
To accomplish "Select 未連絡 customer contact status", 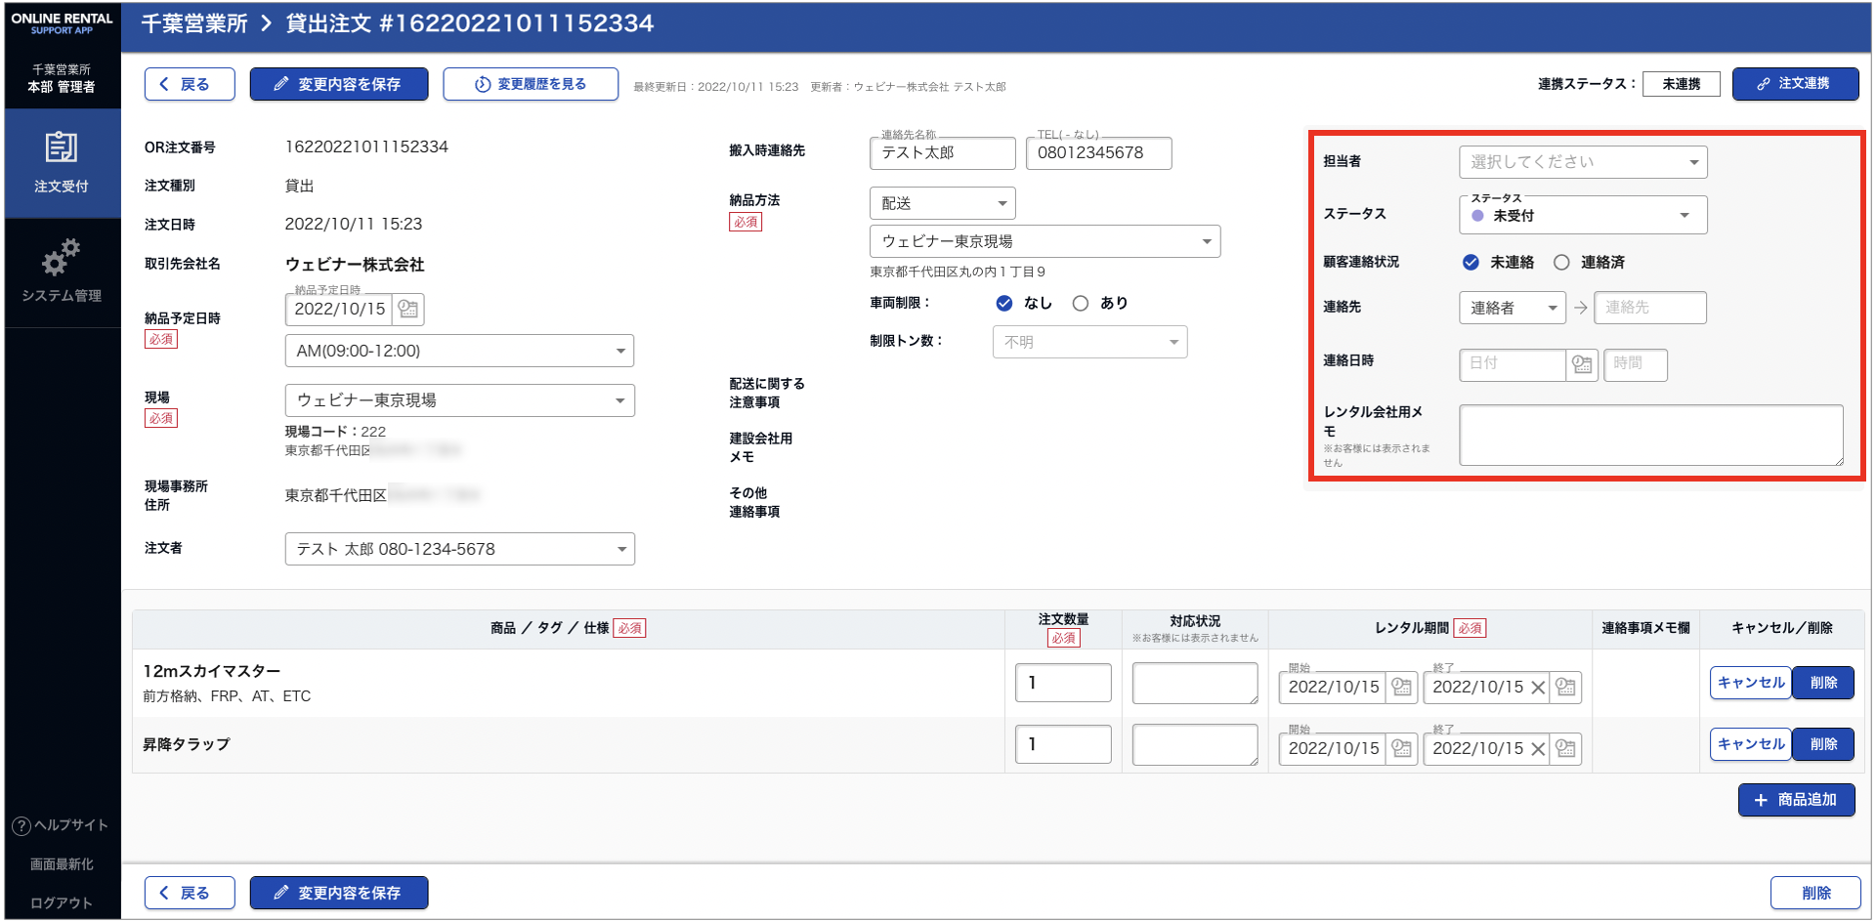I will [1471, 263].
